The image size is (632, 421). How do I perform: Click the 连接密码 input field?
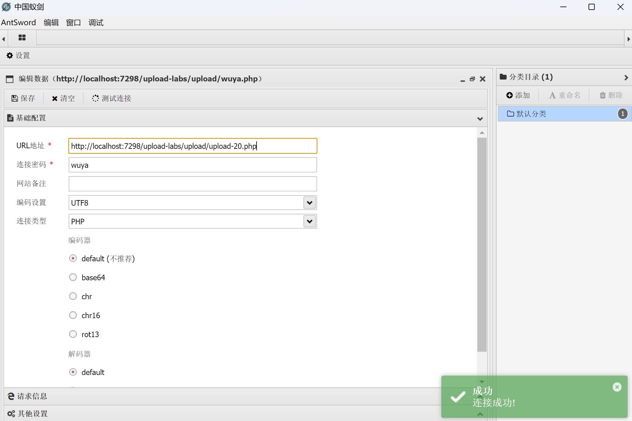point(193,165)
